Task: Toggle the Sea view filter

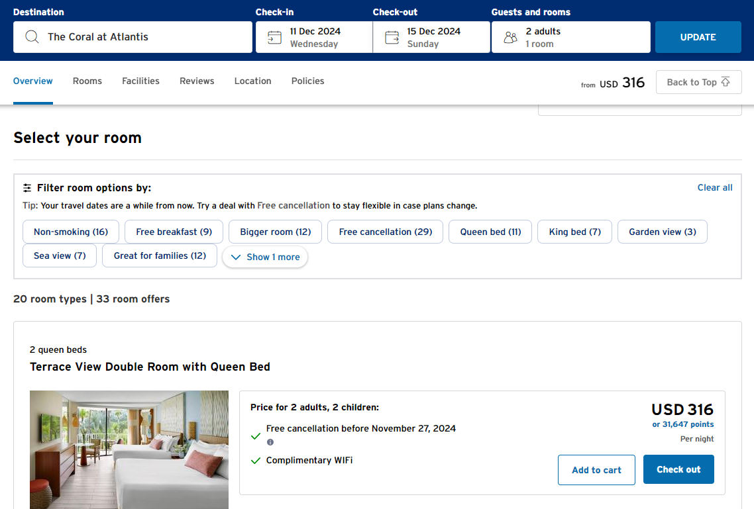Action: tap(59, 255)
